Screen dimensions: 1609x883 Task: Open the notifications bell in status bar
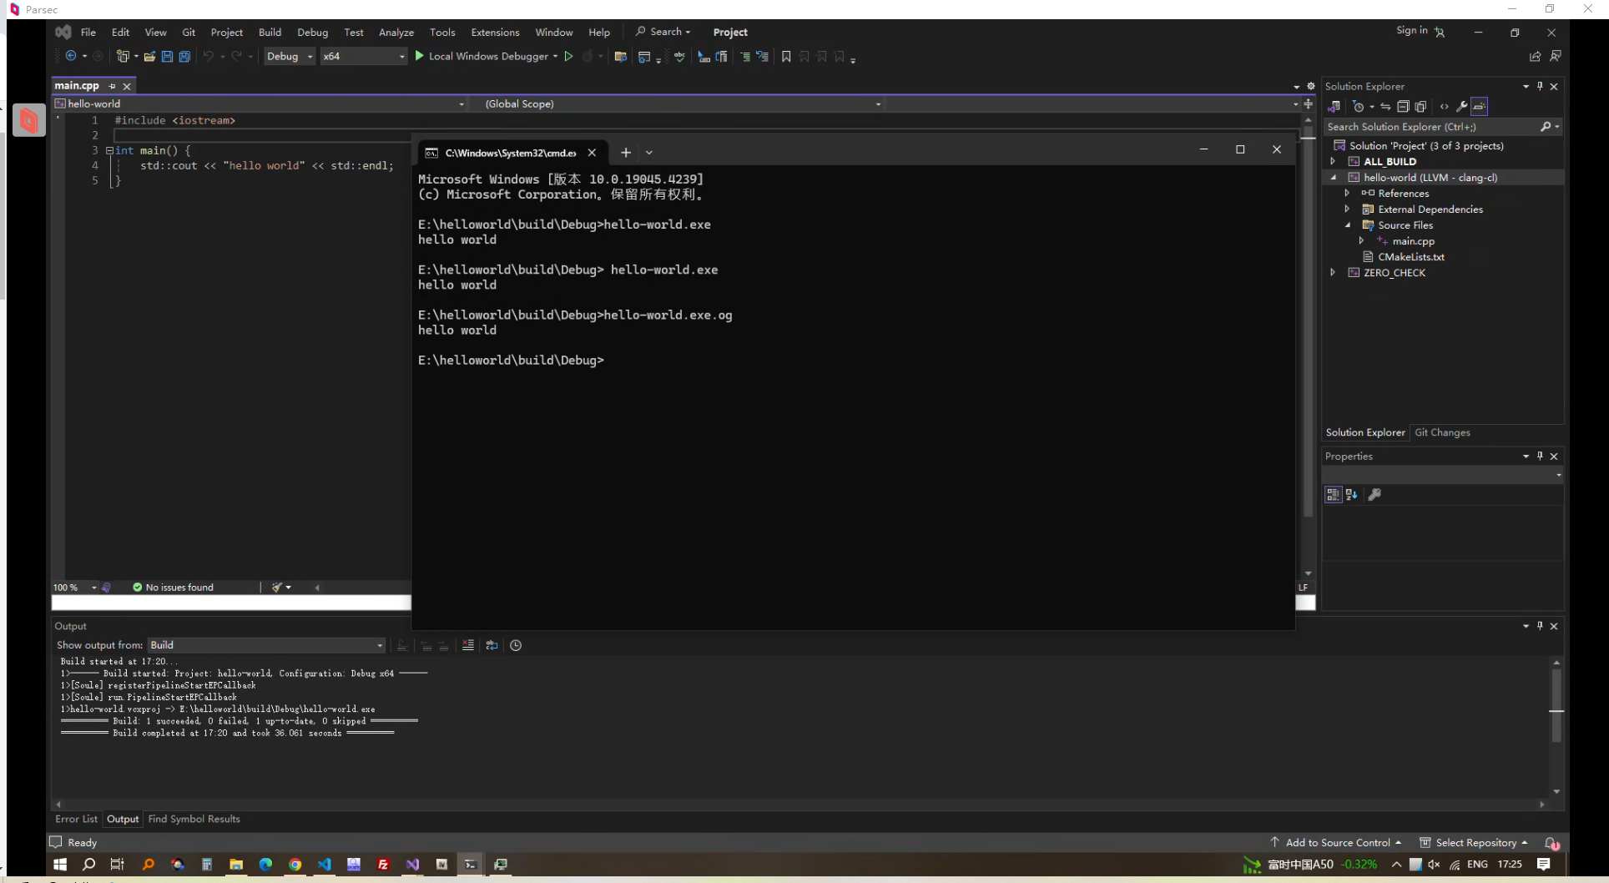(x=1551, y=843)
